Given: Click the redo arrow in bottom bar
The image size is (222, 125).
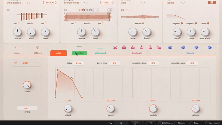Looking at the screenshot, I should coord(142,123).
